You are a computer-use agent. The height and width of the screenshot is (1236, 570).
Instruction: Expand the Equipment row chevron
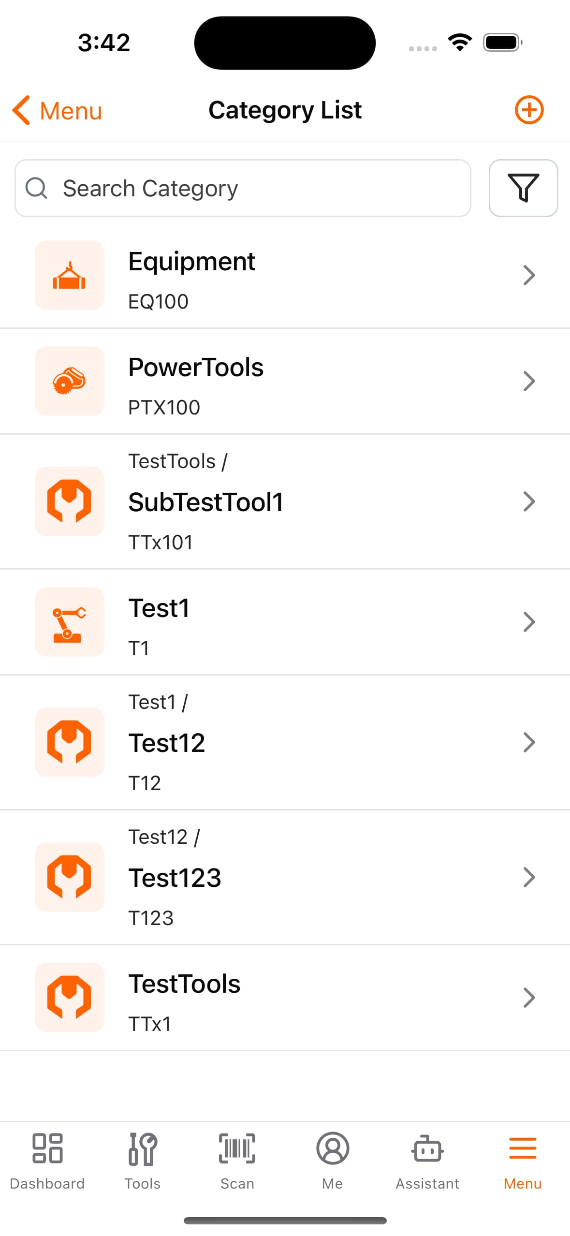pyautogui.click(x=529, y=275)
